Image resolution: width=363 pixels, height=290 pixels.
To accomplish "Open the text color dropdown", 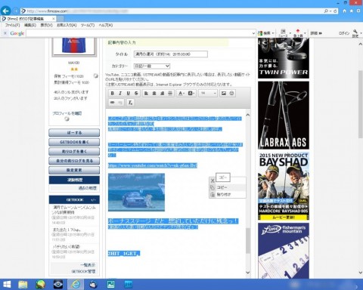I will (181, 93).
